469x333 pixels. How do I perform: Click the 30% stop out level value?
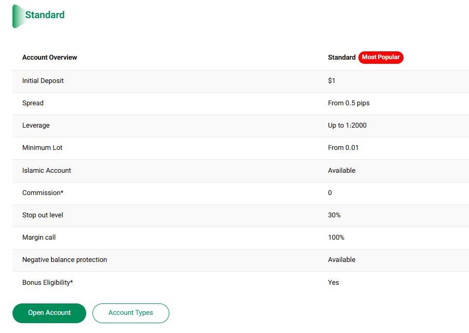334,215
